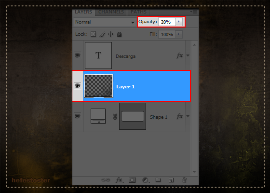The image size is (270, 193).
Task: Create a new group folder
Action: tap(158, 180)
